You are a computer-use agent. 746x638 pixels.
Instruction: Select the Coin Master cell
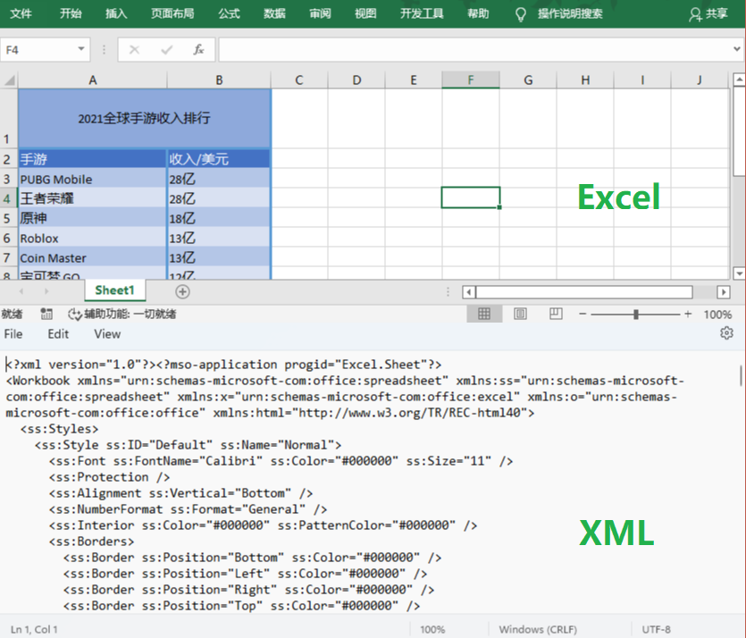point(92,257)
